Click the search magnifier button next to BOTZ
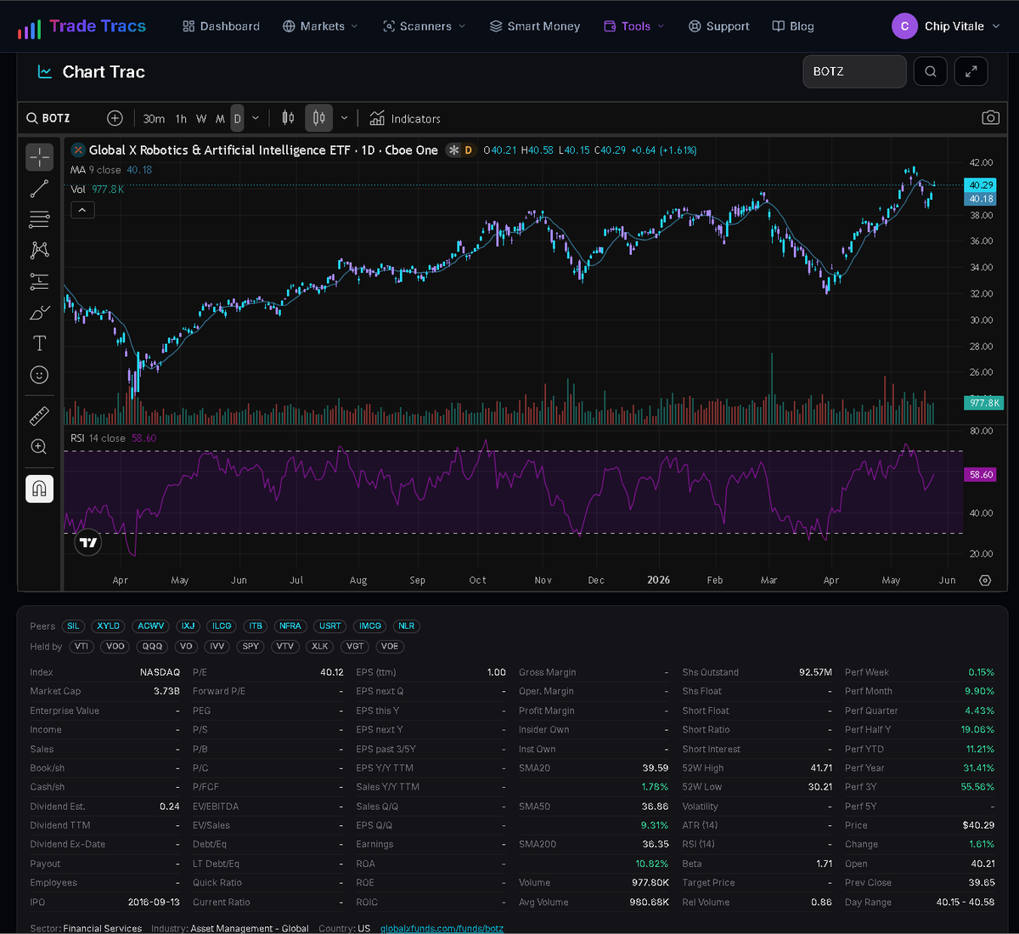The height and width of the screenshot is (934, 1019). pyautogui.click(x=930, y=71)
